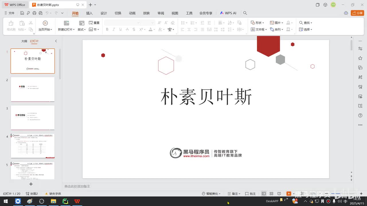Switch to normal view icon

(x=264, y=194)
